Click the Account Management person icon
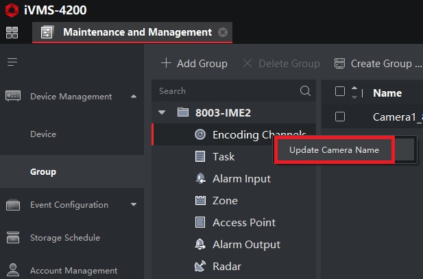Viewport: 423px width, 279px height. tap(13, 270)
